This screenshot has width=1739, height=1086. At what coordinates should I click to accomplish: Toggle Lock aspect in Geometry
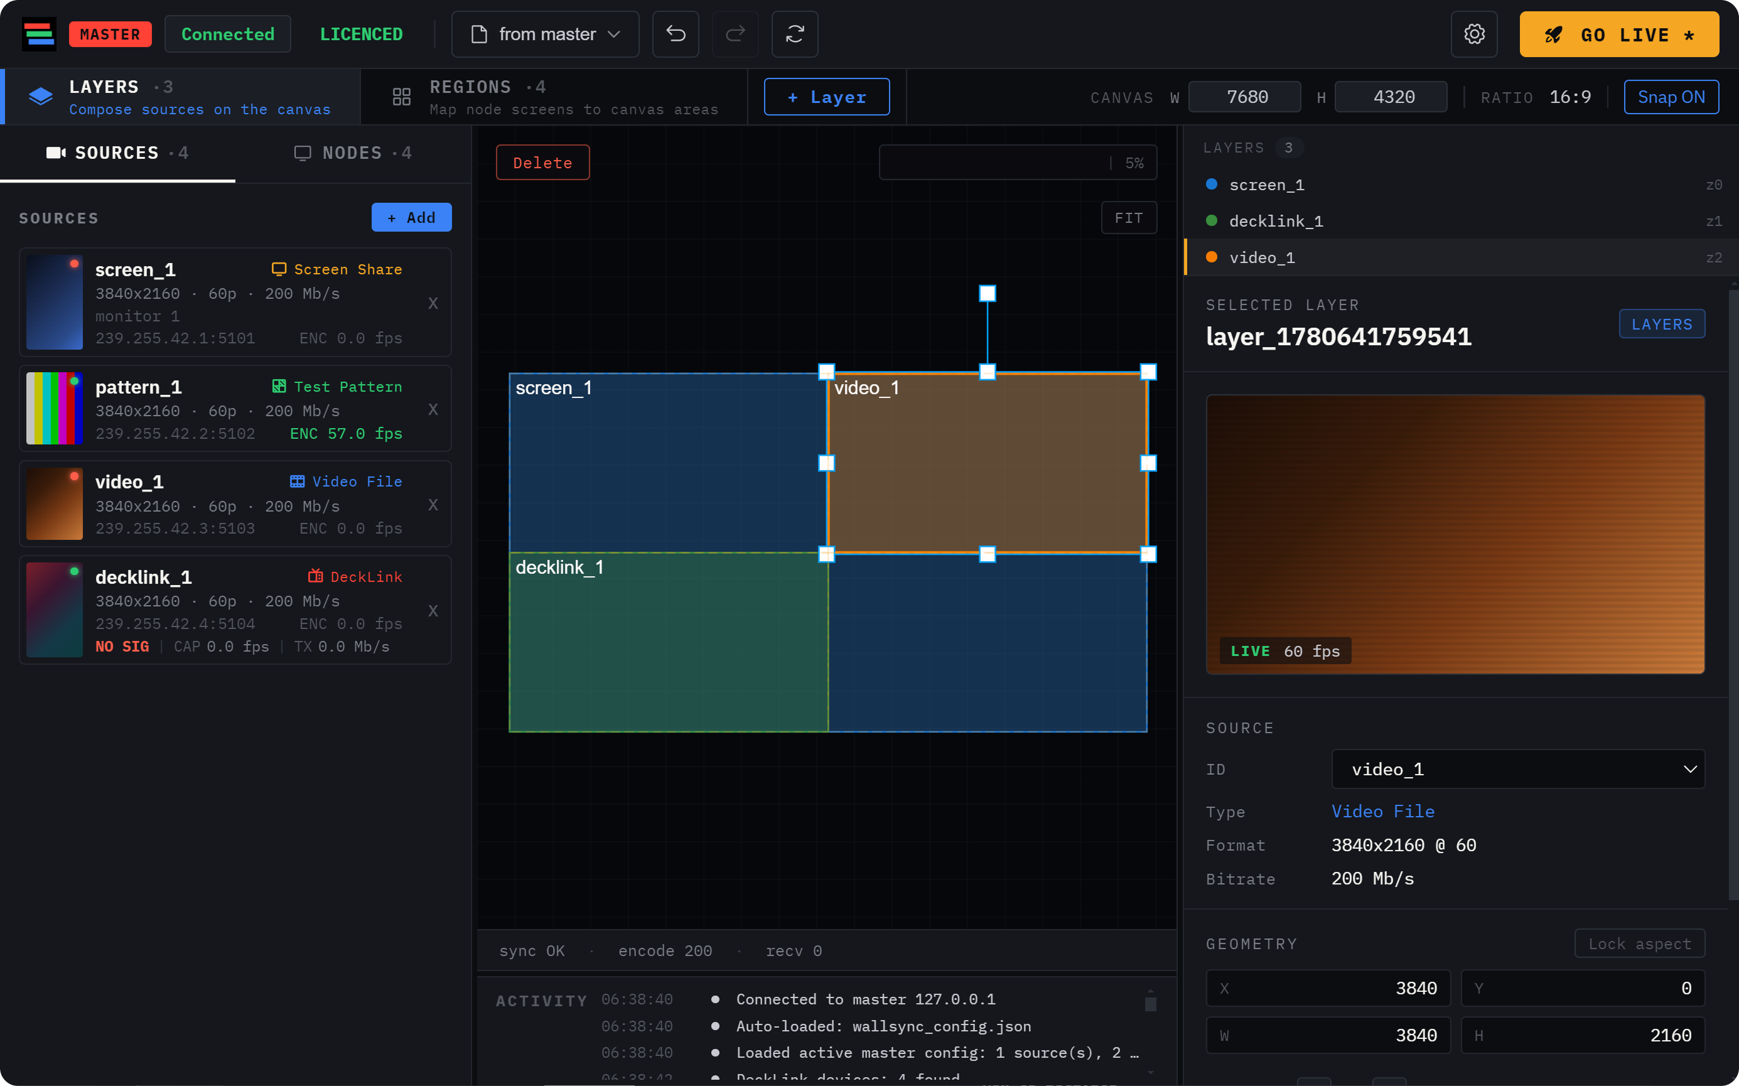1639,944
